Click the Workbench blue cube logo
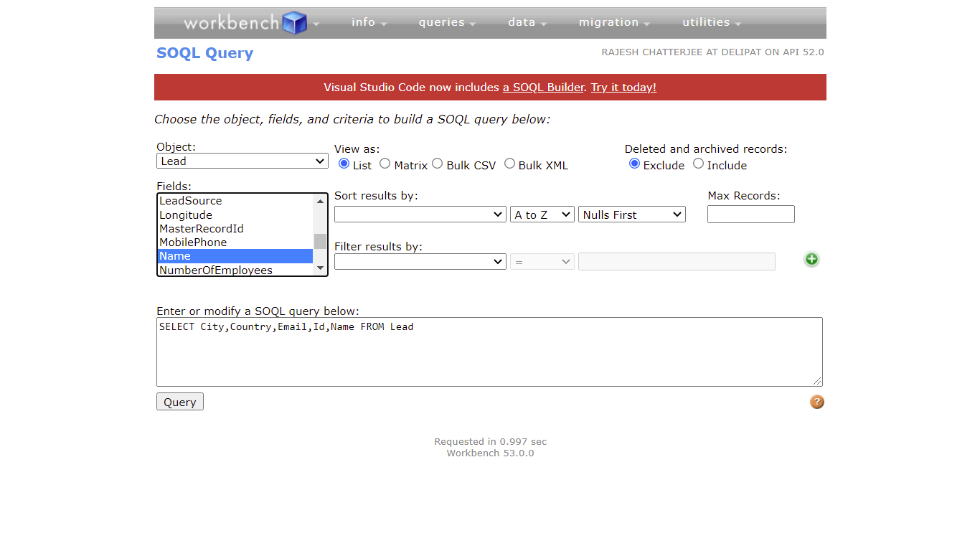Screen dimensions: 980x551 (294, 23)
